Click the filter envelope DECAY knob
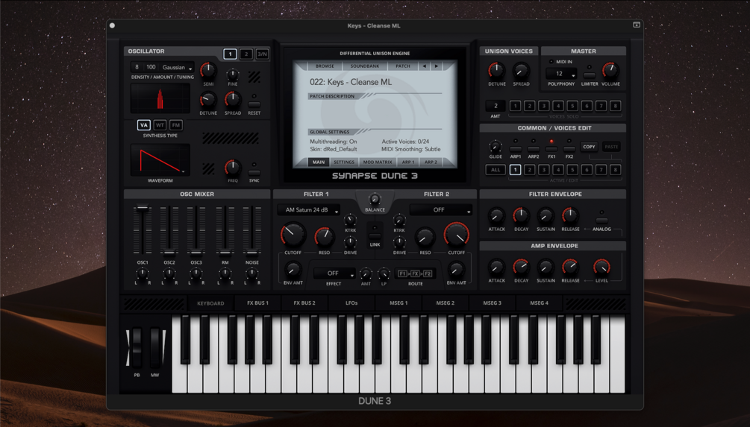The image size is (750, 427). pos(521,216)
